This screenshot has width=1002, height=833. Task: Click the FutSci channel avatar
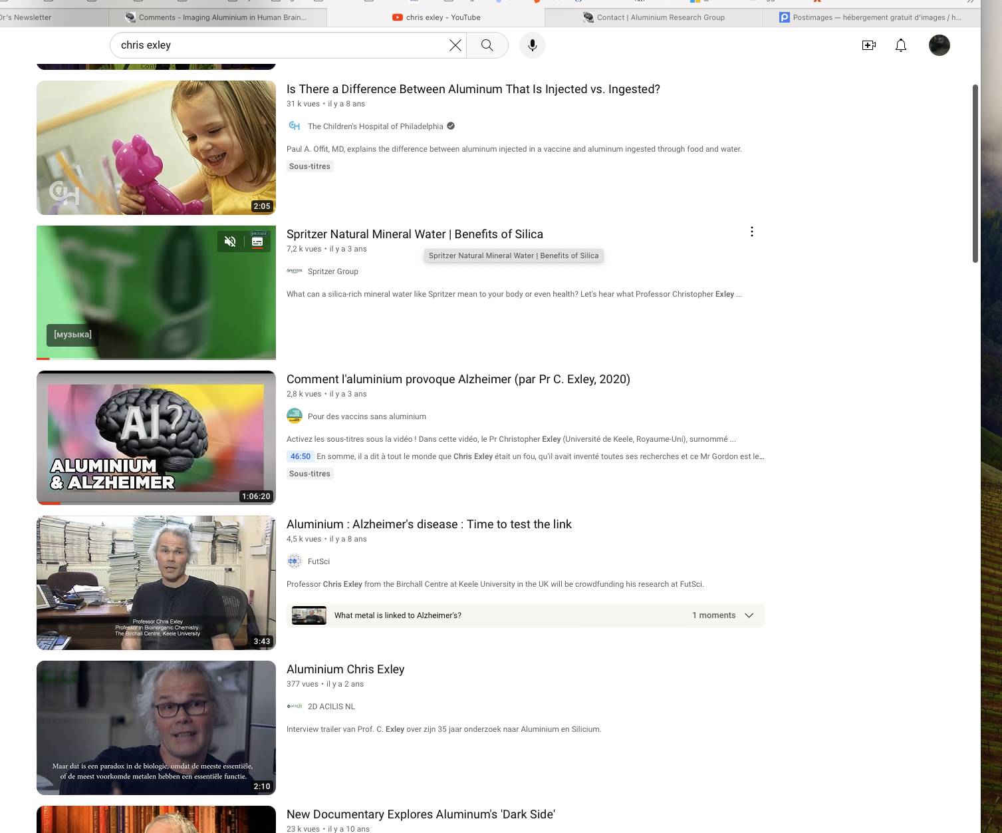[295, 561]
